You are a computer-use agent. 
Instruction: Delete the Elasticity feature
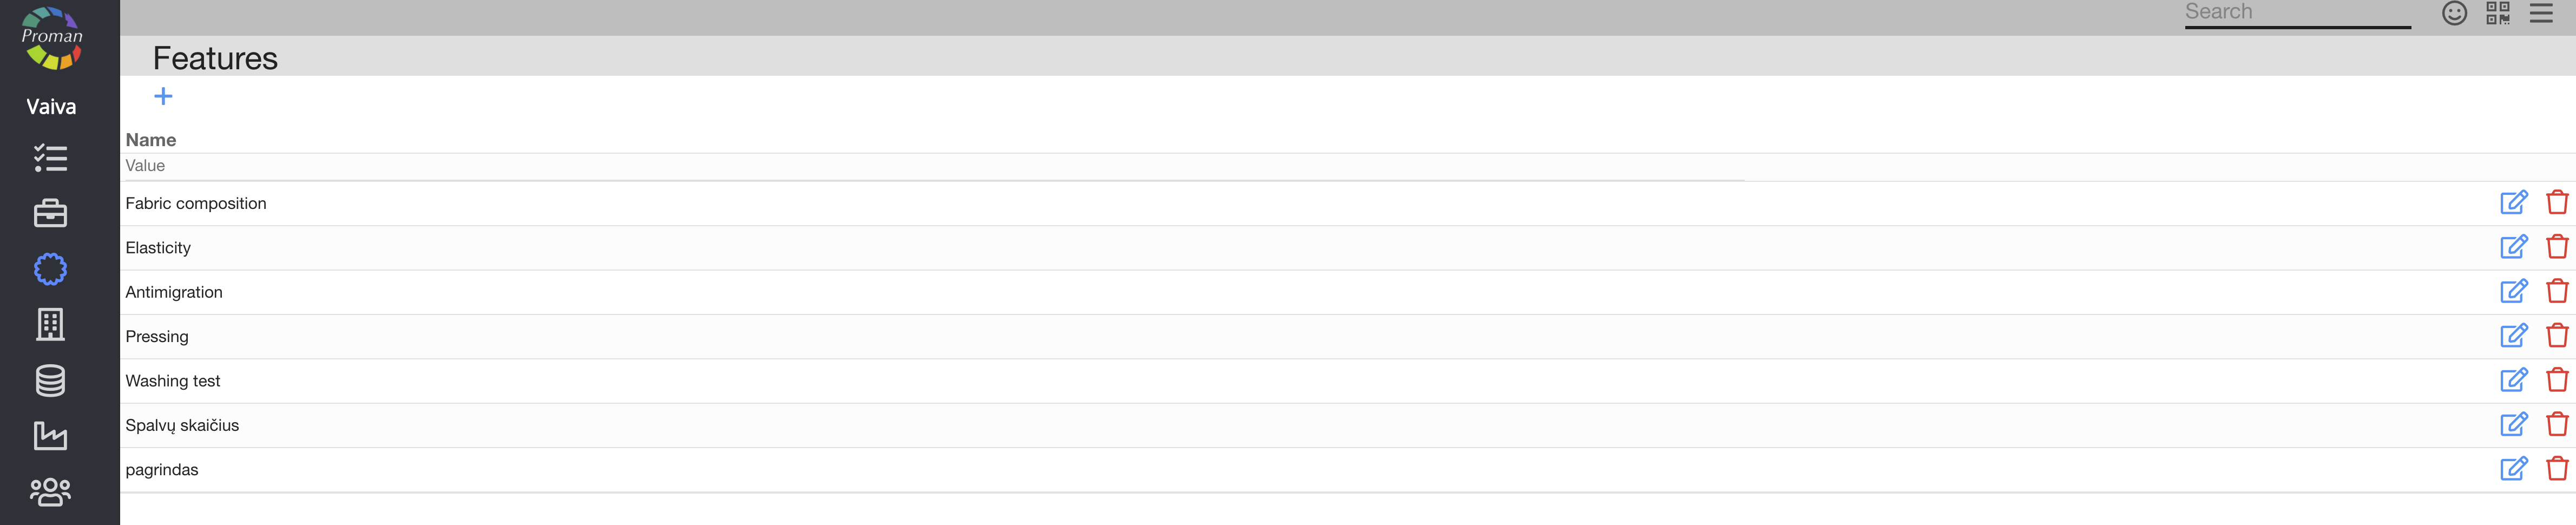(x=2557, y=247)
